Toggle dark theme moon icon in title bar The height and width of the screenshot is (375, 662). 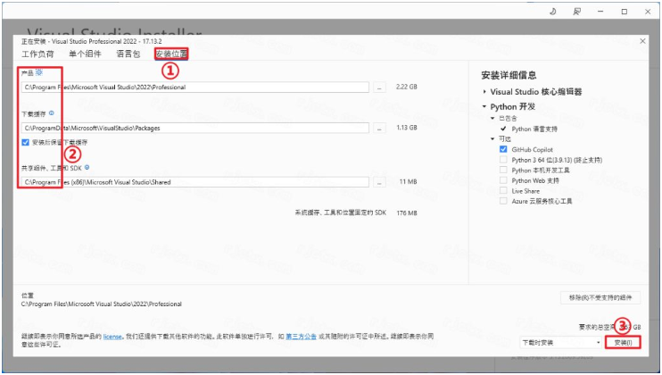click(x=552, y=12)
